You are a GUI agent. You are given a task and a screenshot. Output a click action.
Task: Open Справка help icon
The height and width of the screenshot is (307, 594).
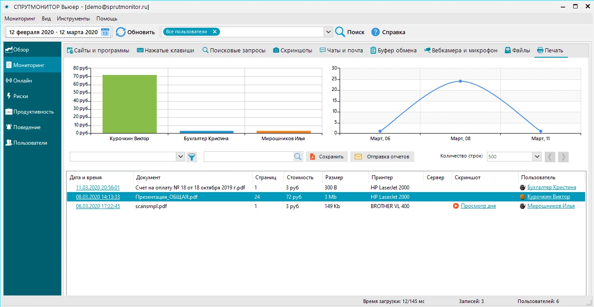pyautogui.click(x=376, y=32)
